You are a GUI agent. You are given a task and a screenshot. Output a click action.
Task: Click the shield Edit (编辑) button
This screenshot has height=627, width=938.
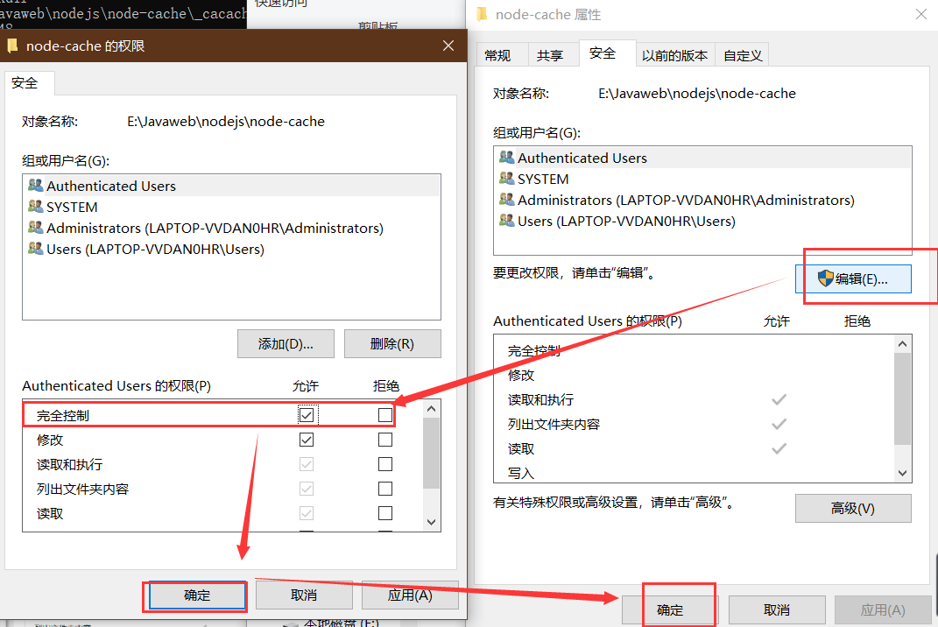click(854, 278)
